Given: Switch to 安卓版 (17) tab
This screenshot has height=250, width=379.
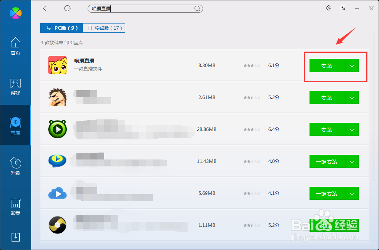Looking at the screenshot, I should [104, 28].
